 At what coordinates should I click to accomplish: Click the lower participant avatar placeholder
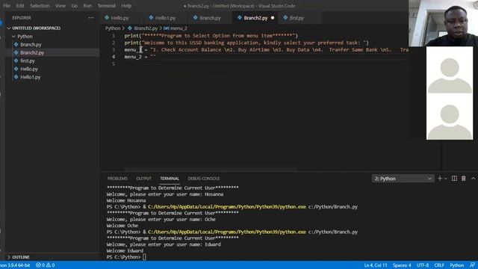(x=450, y=117)
